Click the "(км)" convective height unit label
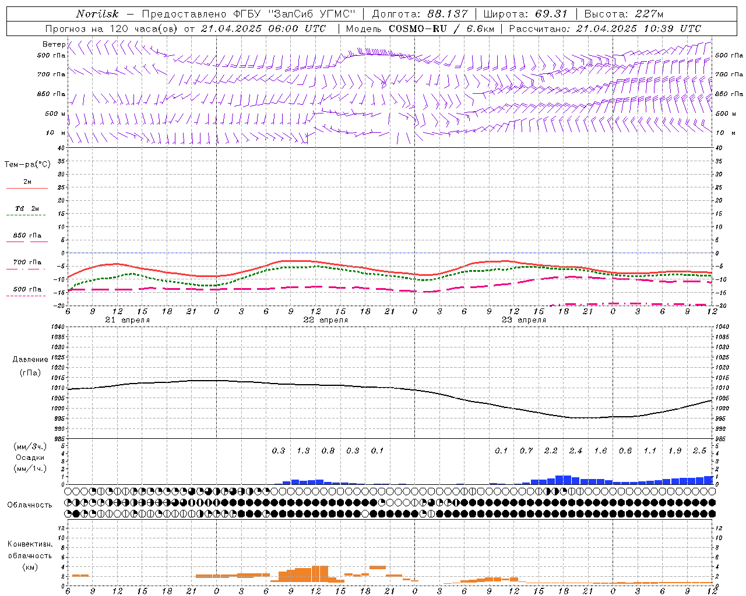This screenshot has width=746, height=596. pos(30,567)
